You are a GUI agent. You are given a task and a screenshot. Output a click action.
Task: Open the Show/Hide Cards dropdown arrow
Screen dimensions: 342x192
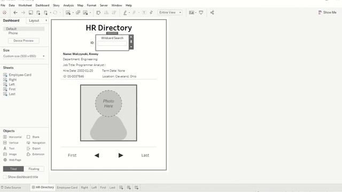[196, 13]
